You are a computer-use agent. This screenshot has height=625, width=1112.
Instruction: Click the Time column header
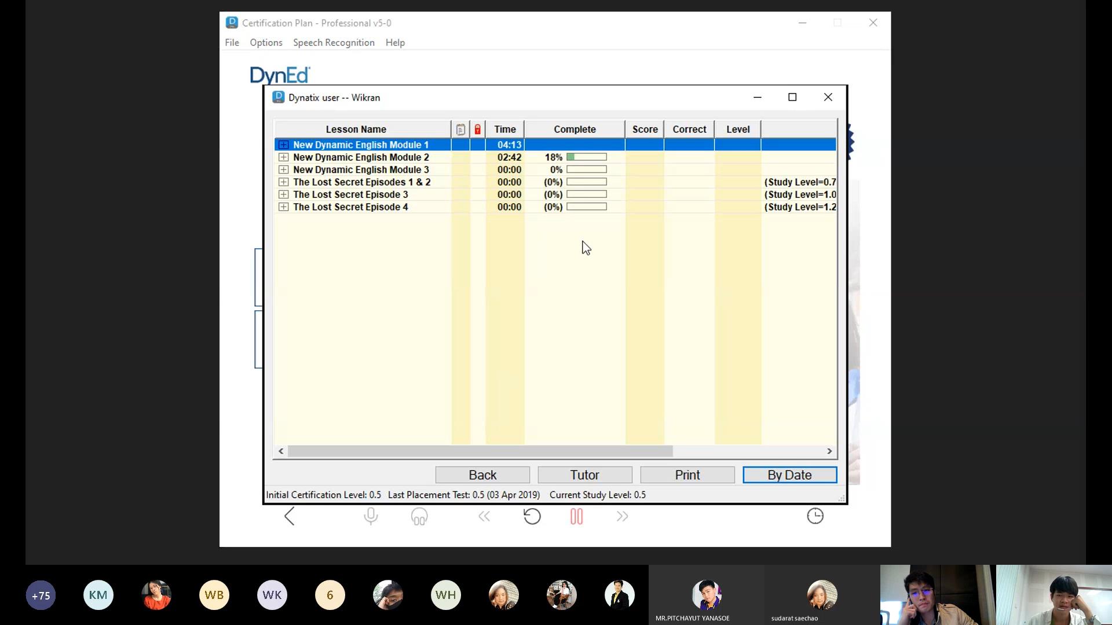[x=505, y=129]
